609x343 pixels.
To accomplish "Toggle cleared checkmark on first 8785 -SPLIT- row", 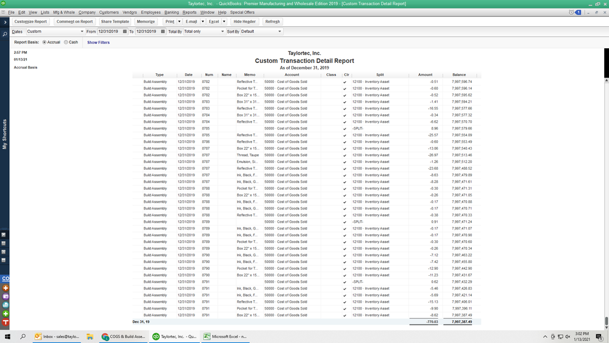I will tap(344, 129).
